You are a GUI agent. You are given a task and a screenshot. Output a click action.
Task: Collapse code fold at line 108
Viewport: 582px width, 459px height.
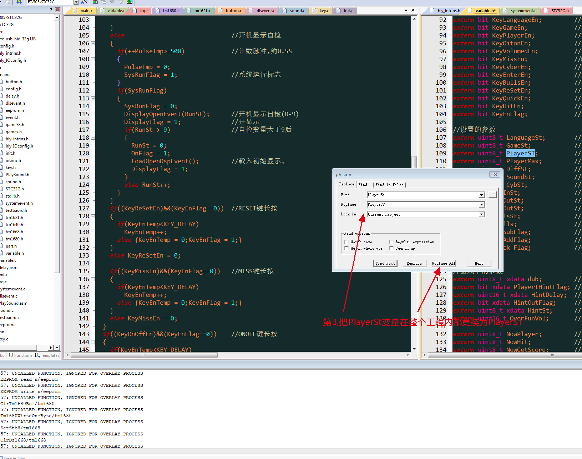[x=93, y=59]
